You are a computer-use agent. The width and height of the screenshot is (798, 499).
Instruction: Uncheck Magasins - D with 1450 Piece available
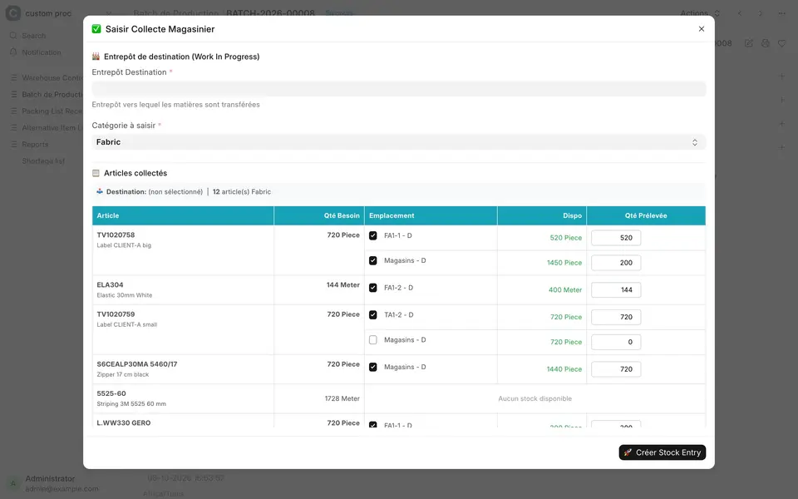(x=373, y=260)
